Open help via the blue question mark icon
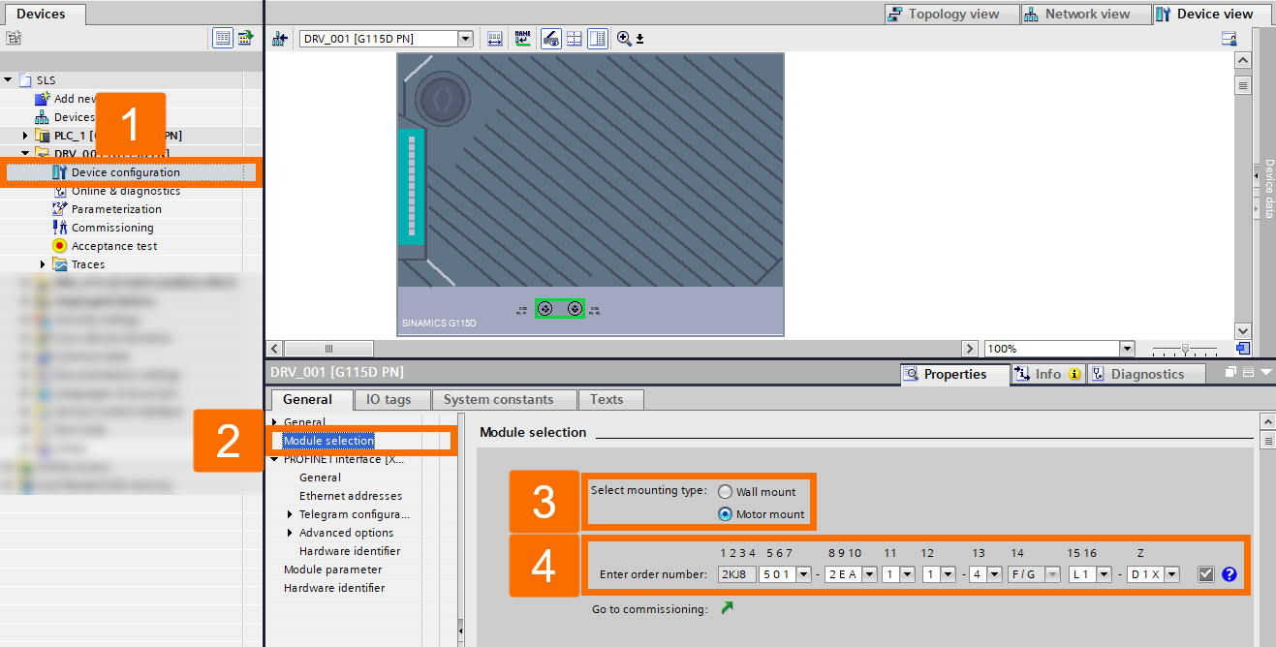The width and height of the screenshot is (1276, 647). click(x=1229, y=573)
